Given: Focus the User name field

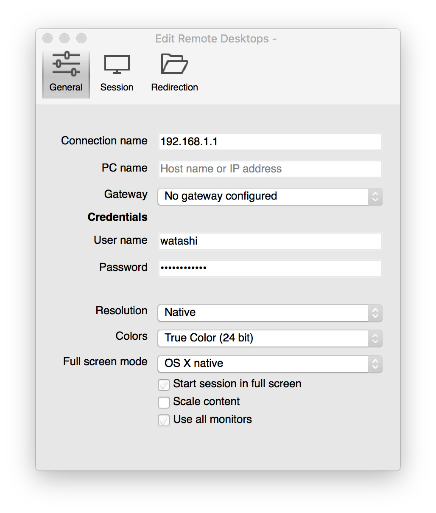Looking at the screenshot, I should pyautogui.click(x=270, y=241).
